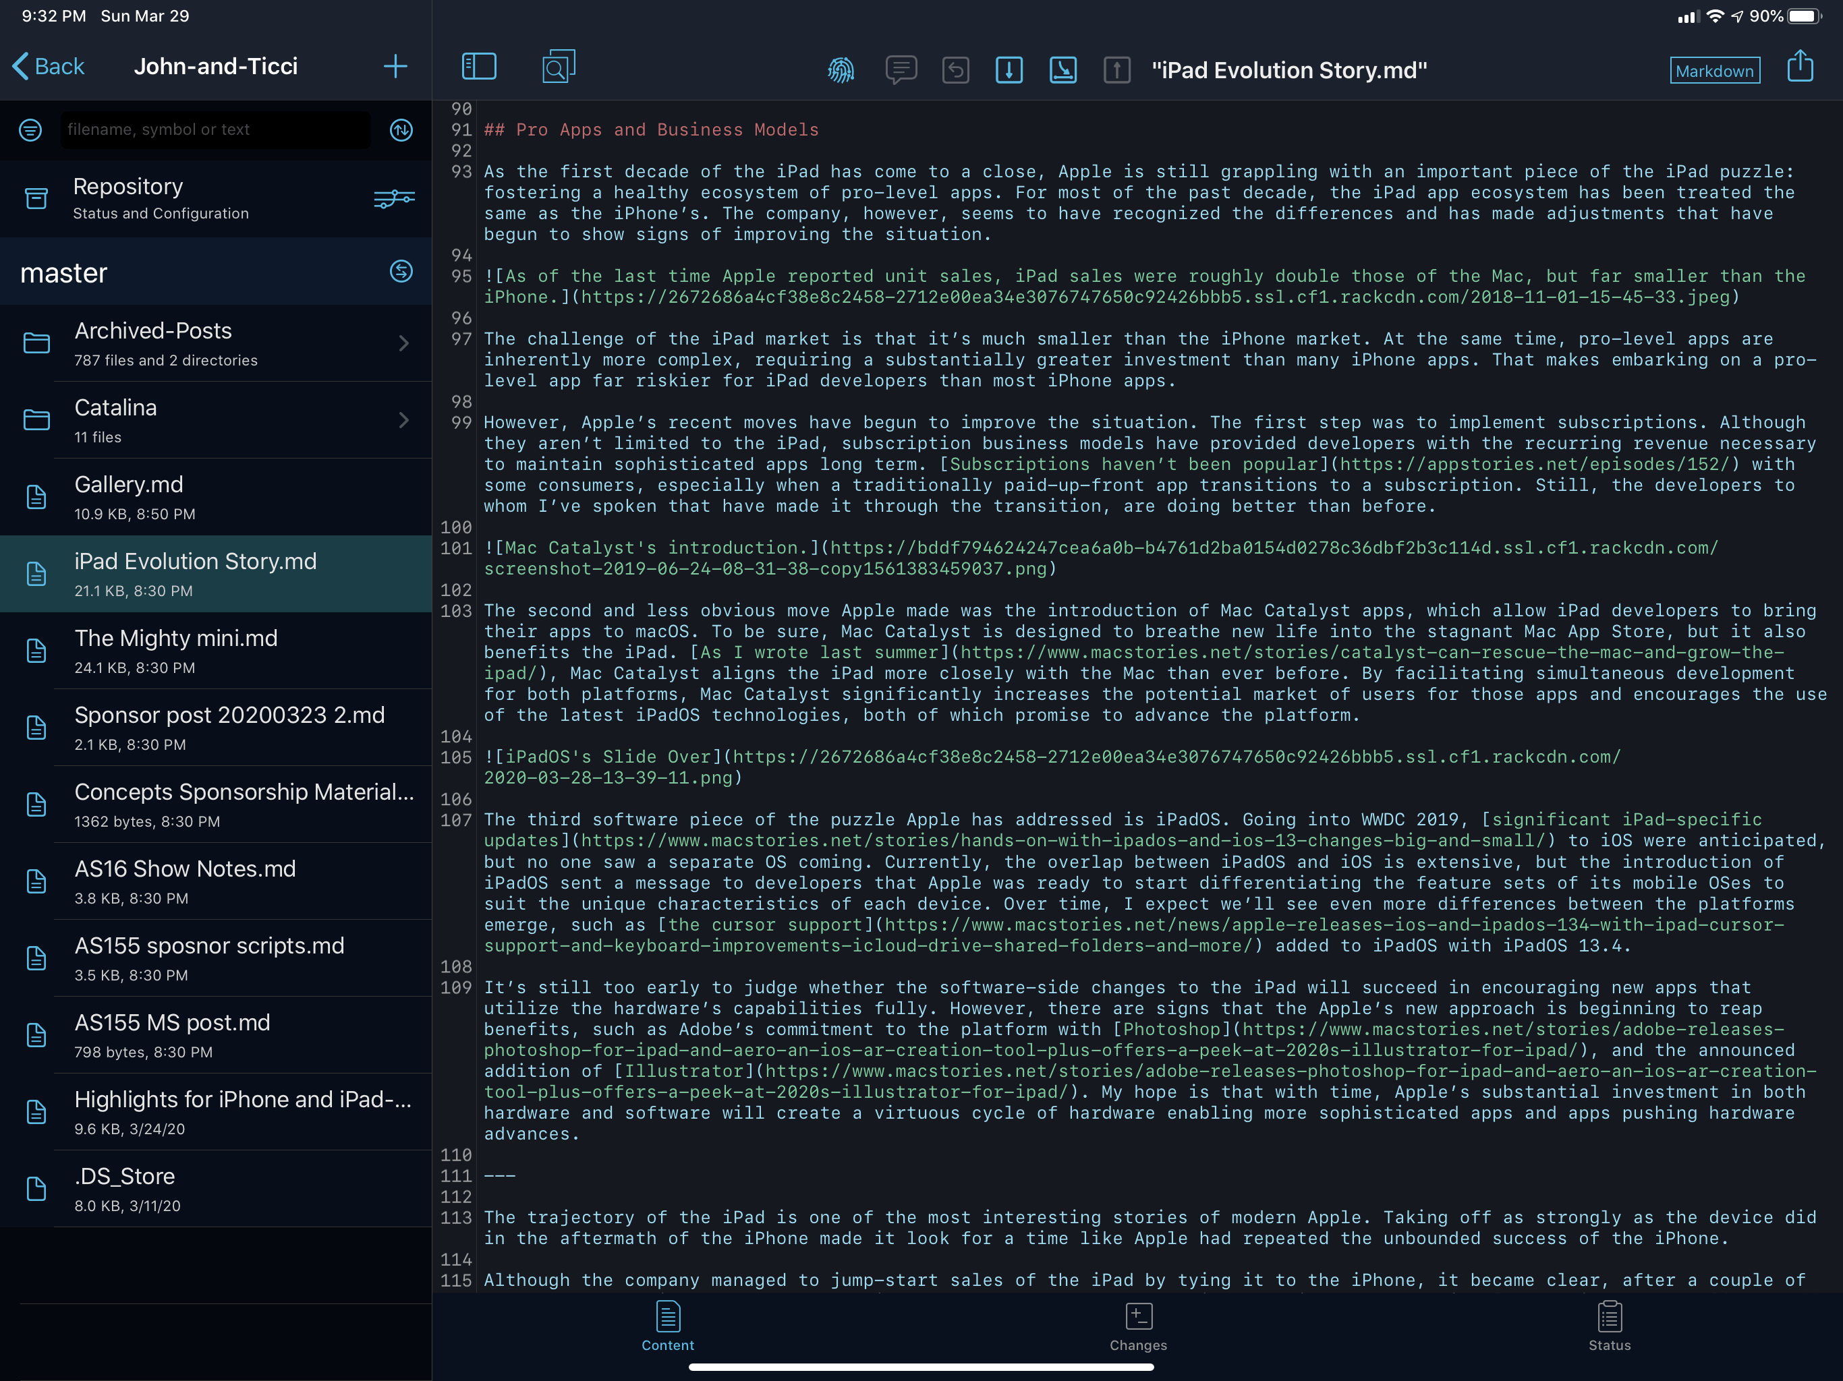Image resolution: width=1843 pixels, height=1381 pixels.
Task: Click the pull down arrow icon
Action: (x=1009, y=70)
